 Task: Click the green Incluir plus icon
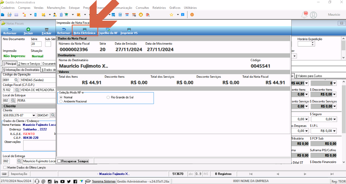point(28,29)
